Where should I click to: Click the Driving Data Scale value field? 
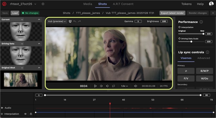pyautogui.click(x=209, y=41)
